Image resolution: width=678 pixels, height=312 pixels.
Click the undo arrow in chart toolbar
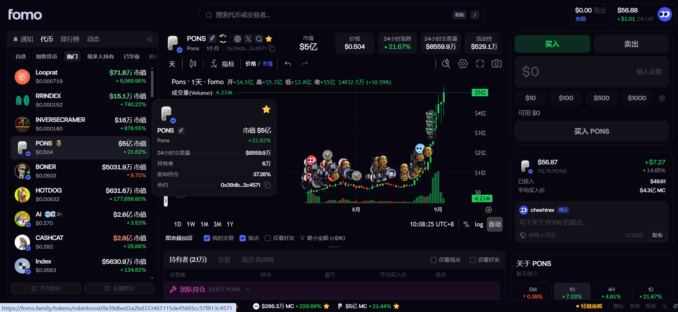(288, 64)
